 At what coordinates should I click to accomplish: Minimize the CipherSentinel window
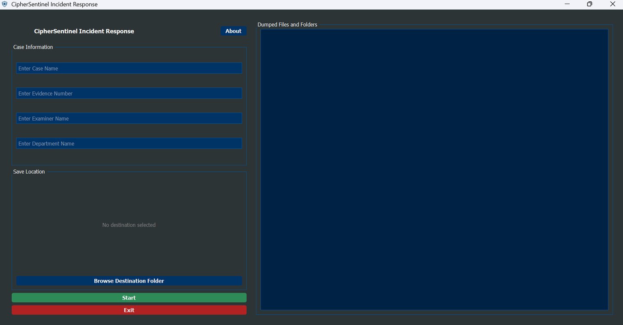pyautogui.click(x=567, y=4)
